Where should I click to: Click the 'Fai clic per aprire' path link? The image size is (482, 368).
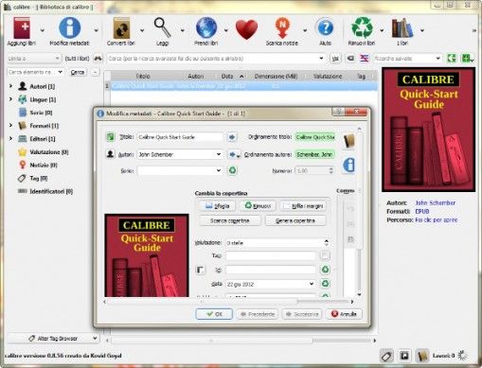[436, 219]
